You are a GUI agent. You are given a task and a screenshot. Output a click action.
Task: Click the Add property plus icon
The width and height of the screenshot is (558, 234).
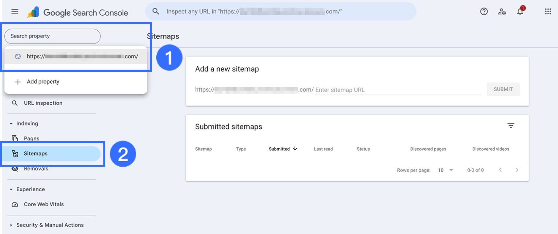tap(18, 82)
